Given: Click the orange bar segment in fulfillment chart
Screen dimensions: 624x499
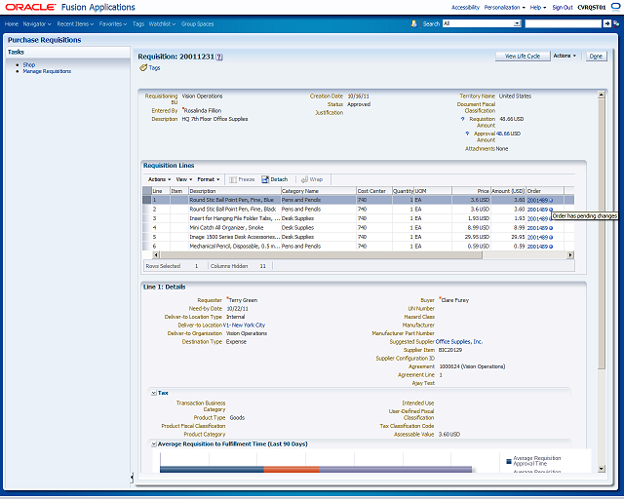Looking at the screenshot, I should [x=292, y=470].
